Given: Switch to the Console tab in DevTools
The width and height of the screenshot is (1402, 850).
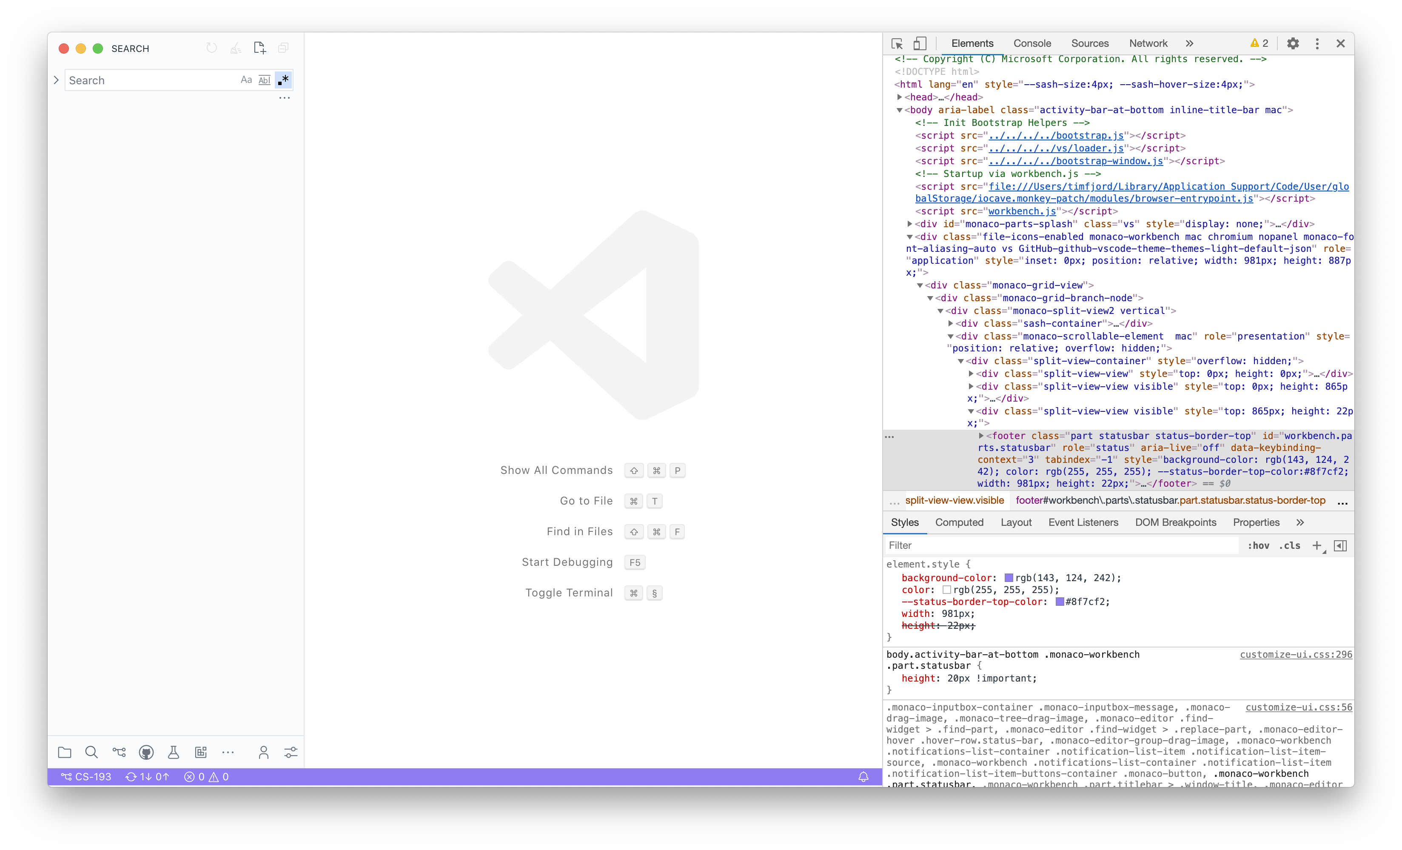Looking at the screenshot, I should click(1032, 43).
